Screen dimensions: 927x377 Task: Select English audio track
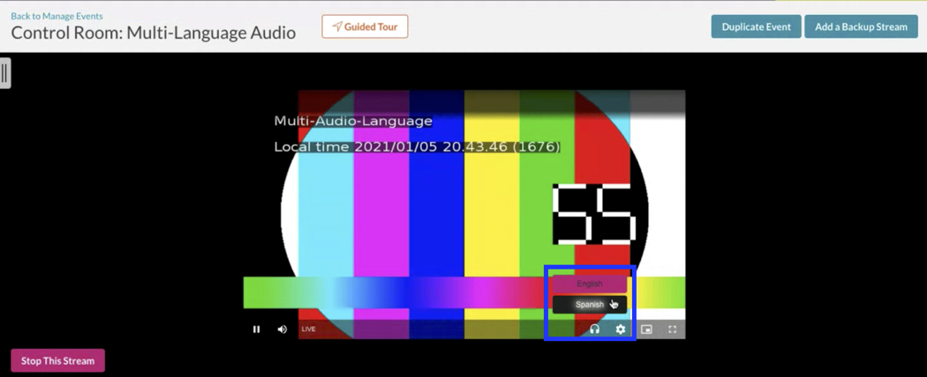pyautogui.click(x=589, y=284)
